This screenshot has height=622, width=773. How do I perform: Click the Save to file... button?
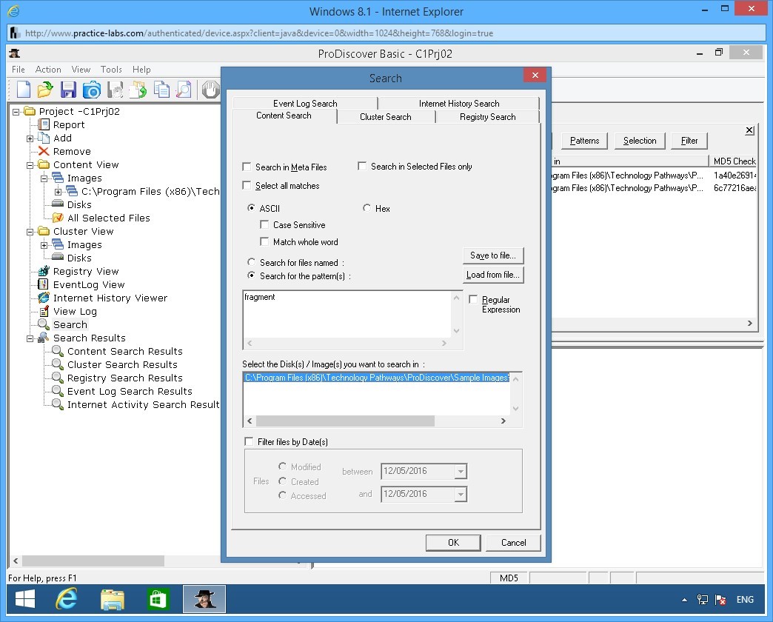tap(493, 255)
